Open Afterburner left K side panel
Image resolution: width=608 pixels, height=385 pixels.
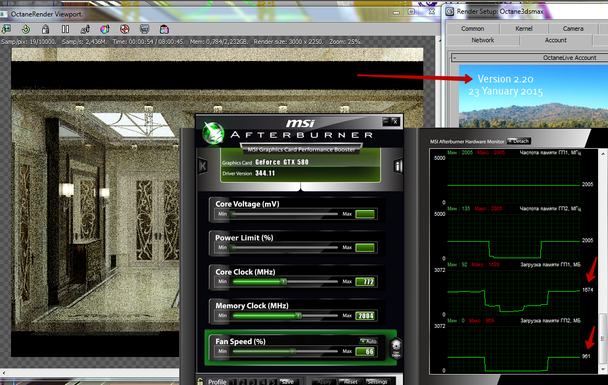(x=203, y=166)
